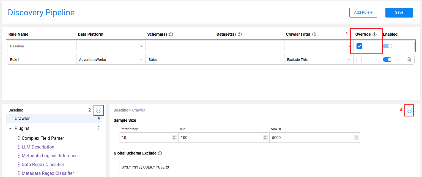Click the LLM Description drag handle

tap(19, 147)
